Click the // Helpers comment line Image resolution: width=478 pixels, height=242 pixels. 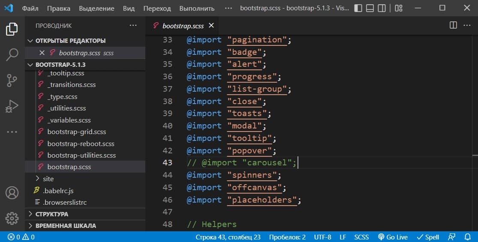(212, 224)
